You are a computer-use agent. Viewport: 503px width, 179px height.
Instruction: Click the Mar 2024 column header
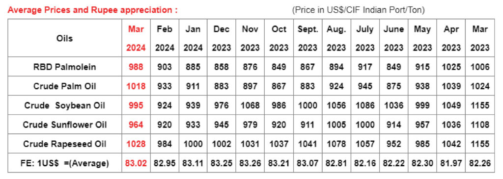[x=136, y=38]
